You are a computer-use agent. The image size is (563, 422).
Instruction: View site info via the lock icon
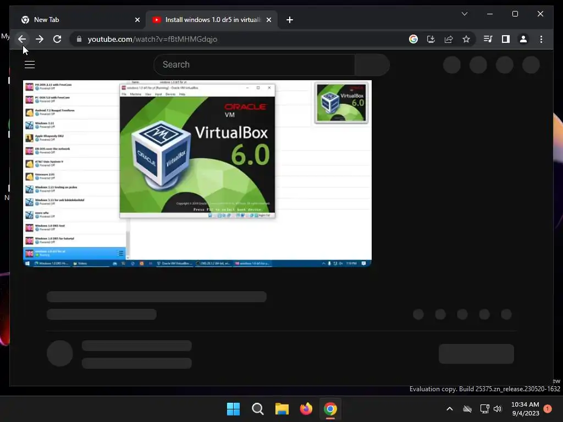click(x=79, y=39)
